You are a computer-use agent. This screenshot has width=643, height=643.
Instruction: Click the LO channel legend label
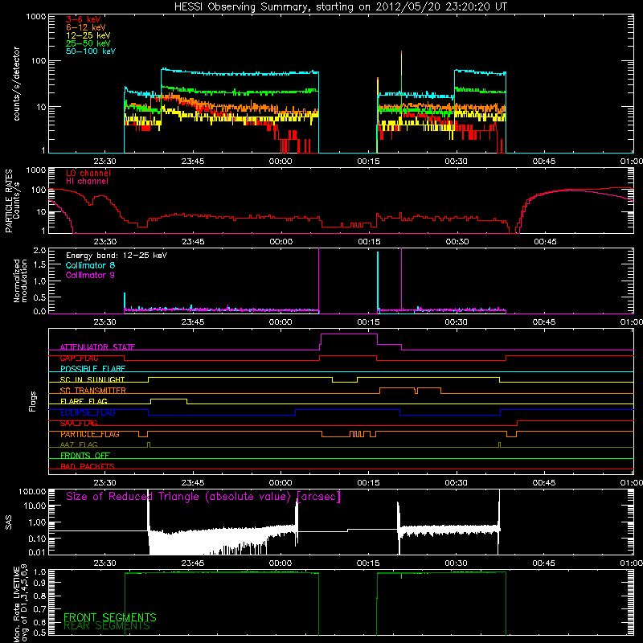[88, 173]
